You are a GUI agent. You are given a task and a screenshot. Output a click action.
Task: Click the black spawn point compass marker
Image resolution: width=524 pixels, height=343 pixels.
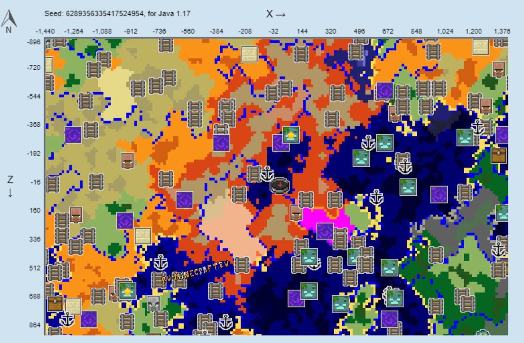279,186
